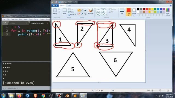
Task: Click the Paint zoom slider handle
Action: pos(160,91)
